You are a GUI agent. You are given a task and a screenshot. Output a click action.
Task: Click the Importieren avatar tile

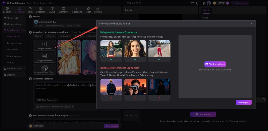(x=45, y=45)
